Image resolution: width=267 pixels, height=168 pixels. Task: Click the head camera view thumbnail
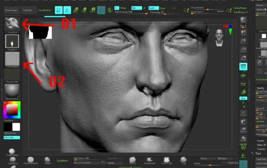pos(219,38)
